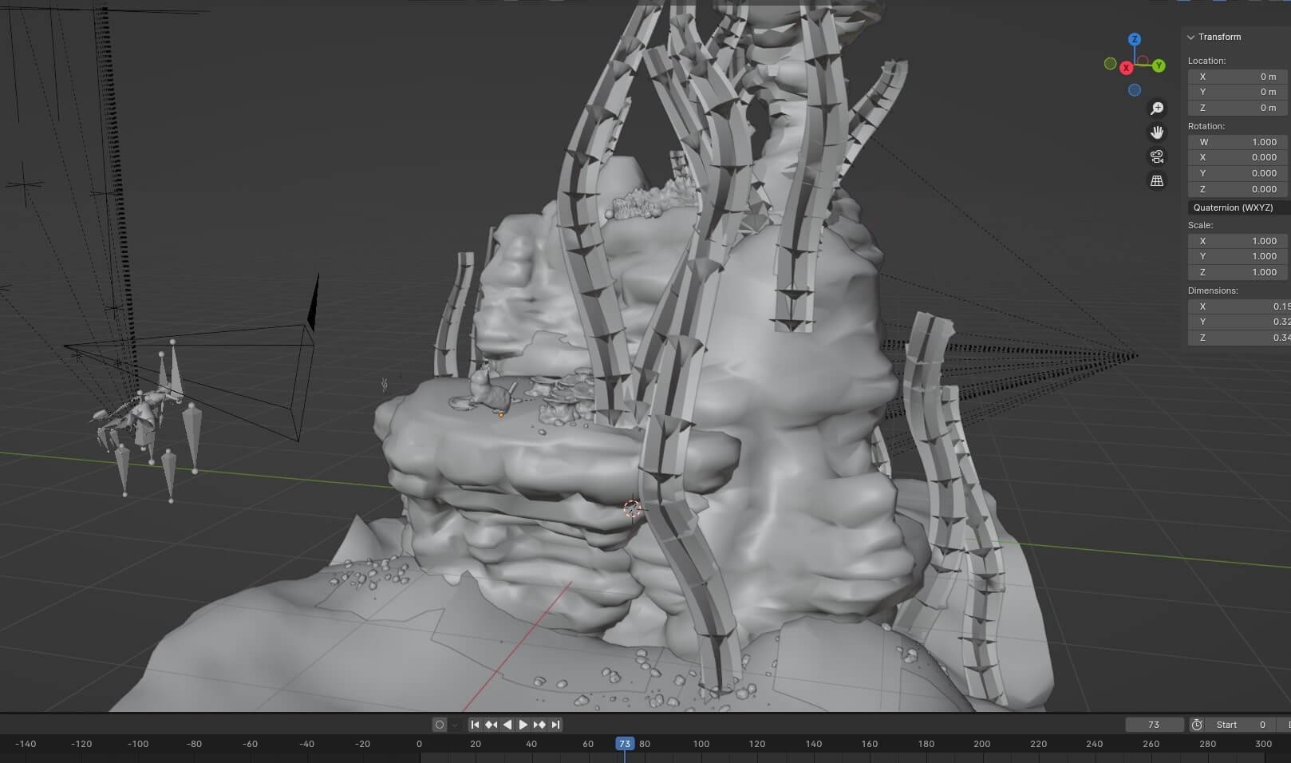The height and width of the screenshot is (763, 1291).
Task: Click the blue Z axis gizmo ball
Action: (x=1135, y=39)
